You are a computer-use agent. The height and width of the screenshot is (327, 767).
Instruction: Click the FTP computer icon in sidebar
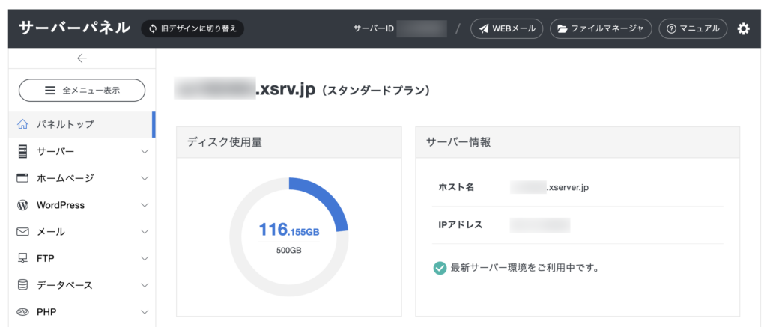click(x=22, y=259)
